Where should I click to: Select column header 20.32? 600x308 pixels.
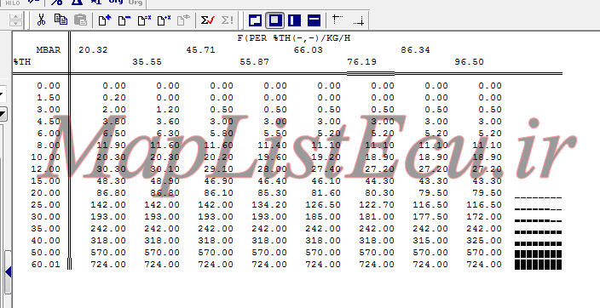click(93, 50)
